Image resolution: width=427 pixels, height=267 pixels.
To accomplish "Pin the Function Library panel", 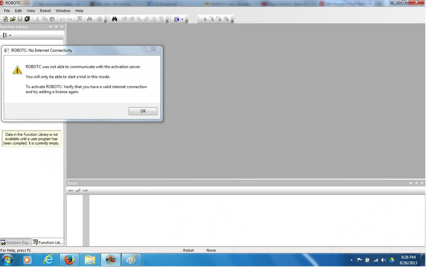I will pyautogui.click(x=56, y=27).
